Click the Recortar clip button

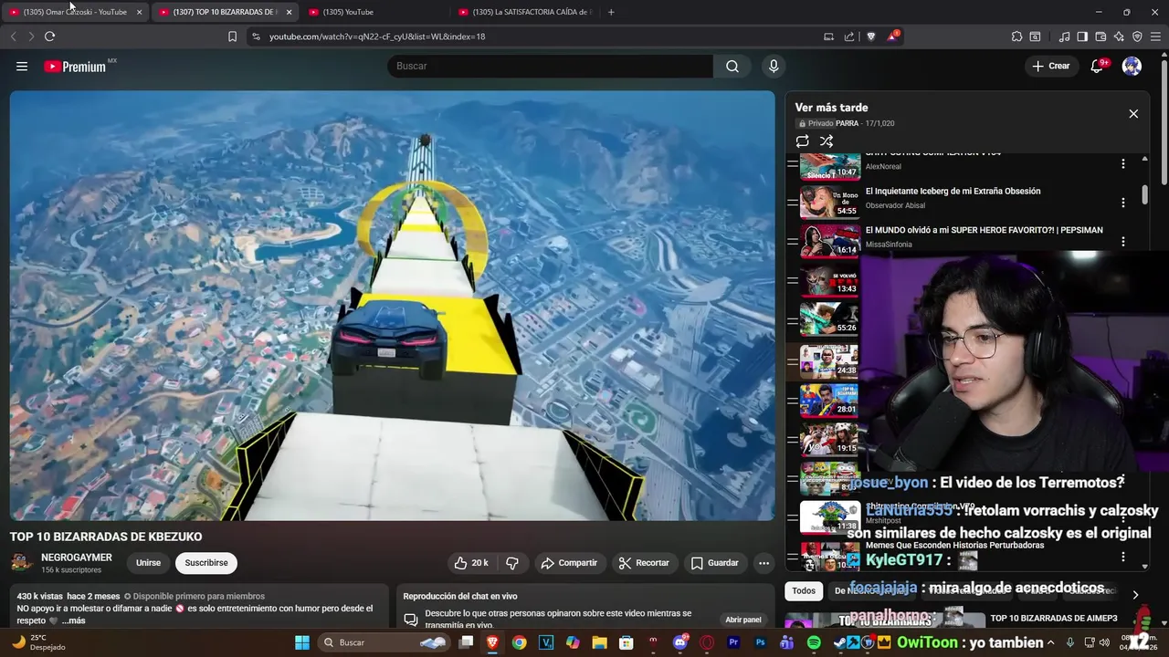pos(644,563)
